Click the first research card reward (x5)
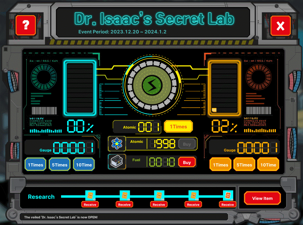303x225 pixels. click(90, 196)
